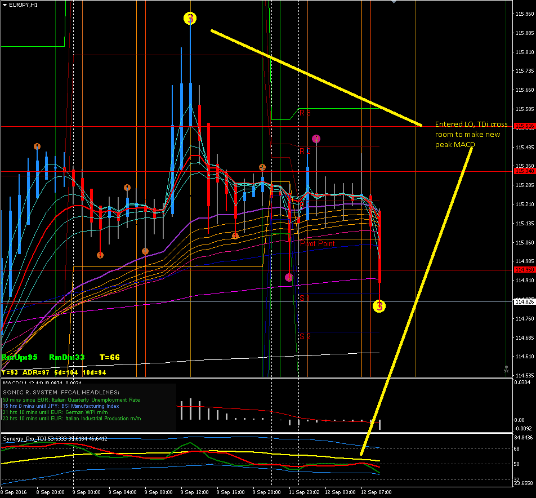Click the 9 Sep 12:00 time label

click(x=194, y=492)
